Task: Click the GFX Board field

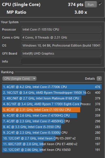Action: coord(61,53)
